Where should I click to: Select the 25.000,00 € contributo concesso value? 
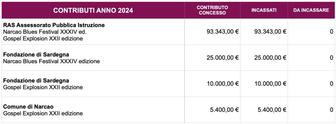pyautogui.click(x=223, y=58)
